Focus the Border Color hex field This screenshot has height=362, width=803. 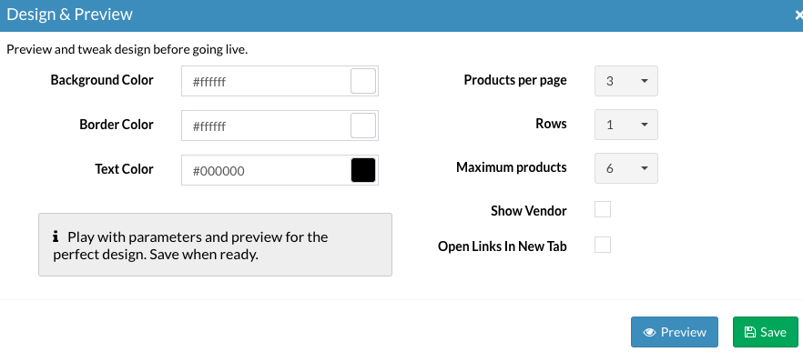[x=266, y=126]
